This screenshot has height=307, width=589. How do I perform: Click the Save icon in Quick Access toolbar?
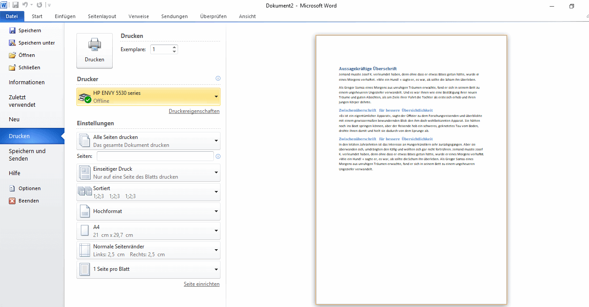tap(15, 5)
